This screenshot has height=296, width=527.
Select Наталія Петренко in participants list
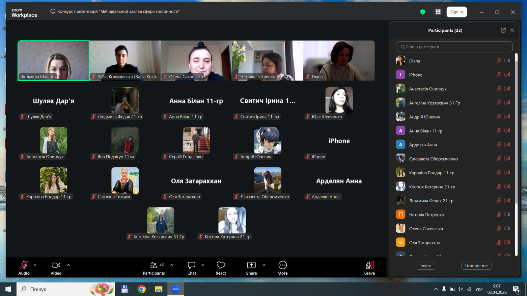tap(426, 215)
